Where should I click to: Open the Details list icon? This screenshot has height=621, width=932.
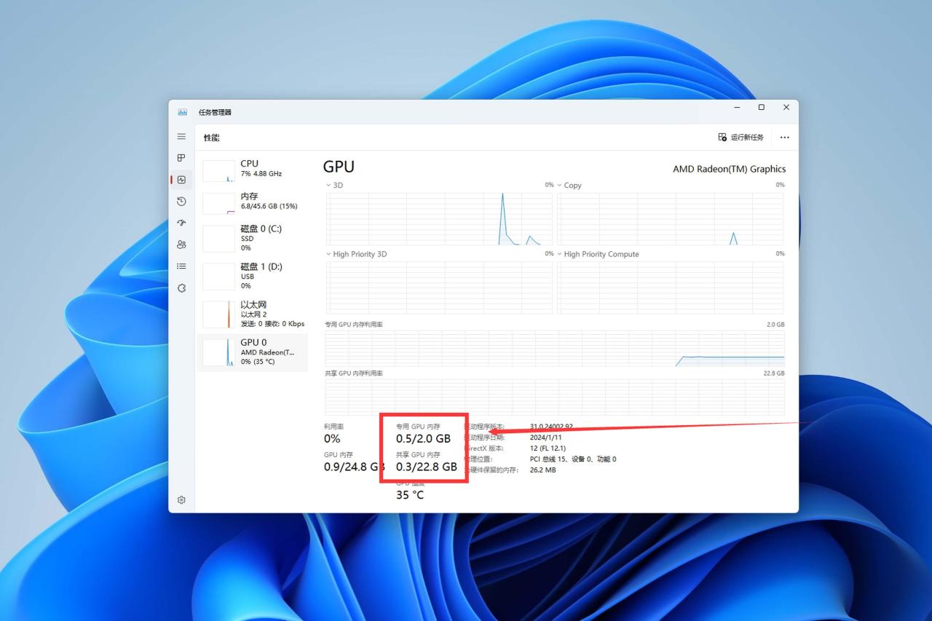(x=181, y=266)
